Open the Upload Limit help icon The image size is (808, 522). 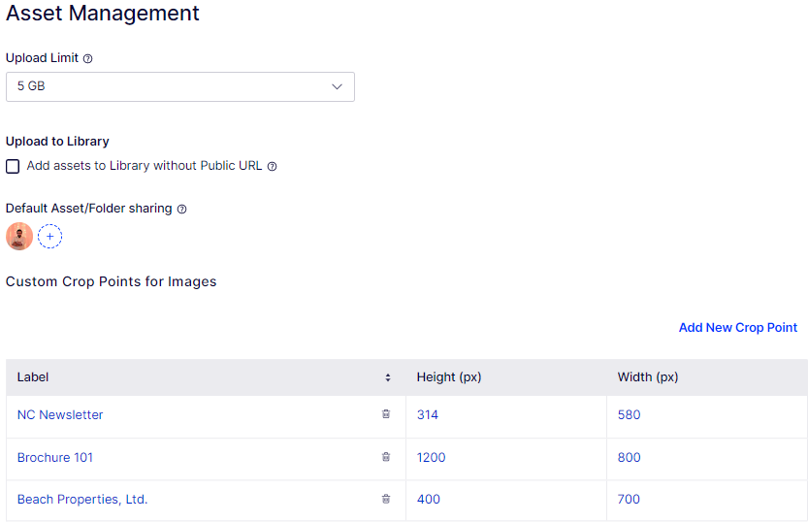click(88, 59)
